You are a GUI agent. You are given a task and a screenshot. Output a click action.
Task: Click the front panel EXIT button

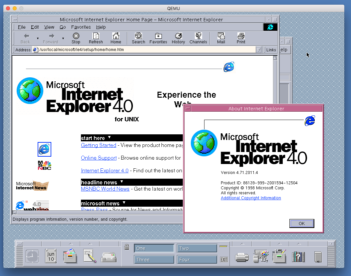point(224,259)
